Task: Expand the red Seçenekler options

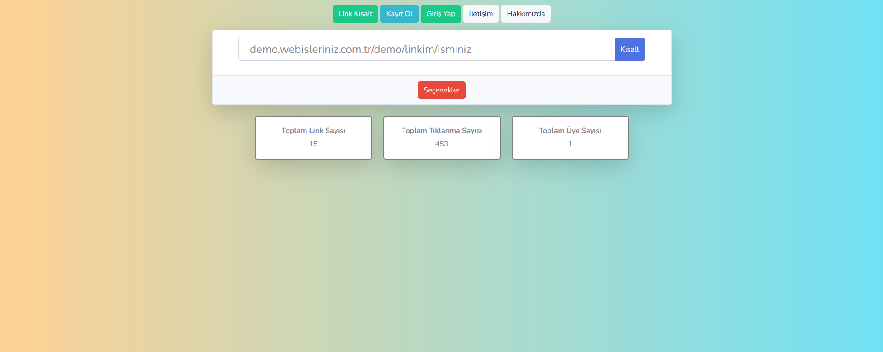Action: pyautogui.click(x=441, y=90)
